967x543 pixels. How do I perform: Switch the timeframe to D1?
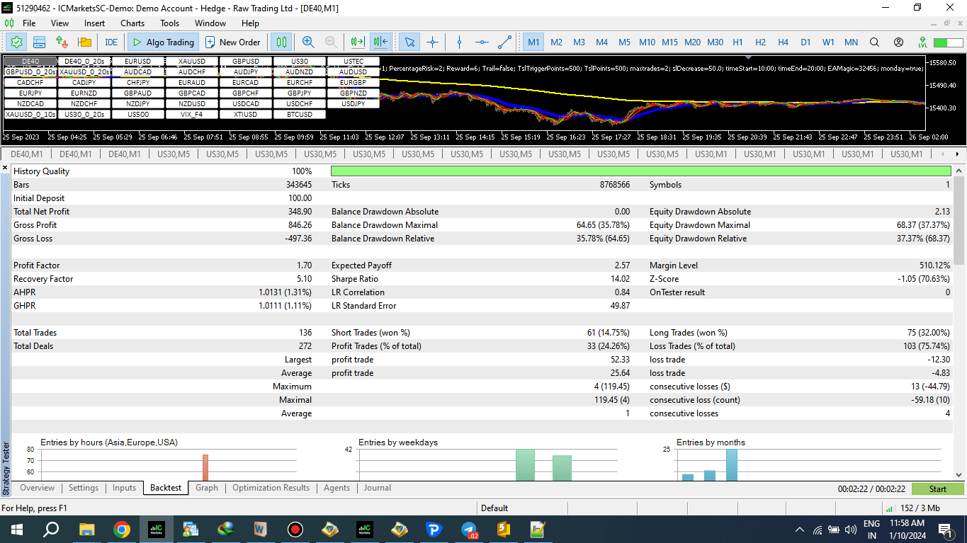click(805, 42)
